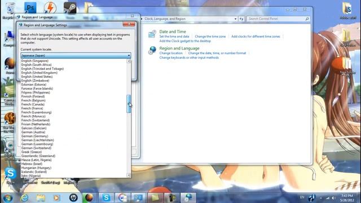Switch to Skype in the taskbar
361x203 pixels.
(106, 198)
